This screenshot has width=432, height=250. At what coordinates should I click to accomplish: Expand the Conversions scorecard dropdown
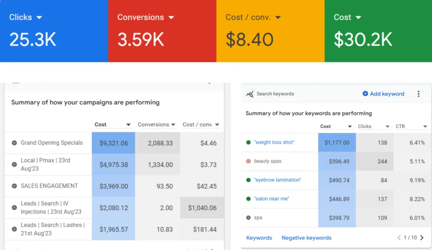coord(171,18)
